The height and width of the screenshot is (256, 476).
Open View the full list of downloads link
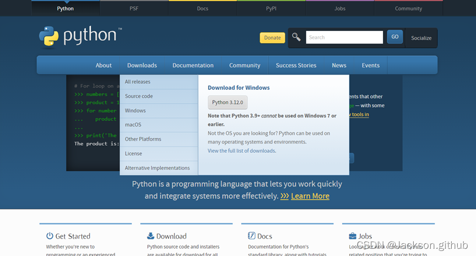[241, 151]
